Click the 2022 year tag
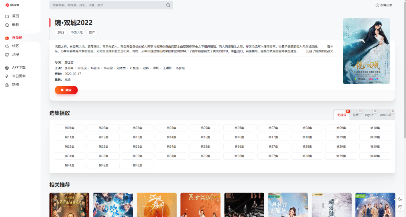Image resolution: width=406 pixels, height=217 pixels. coord(61,32)
